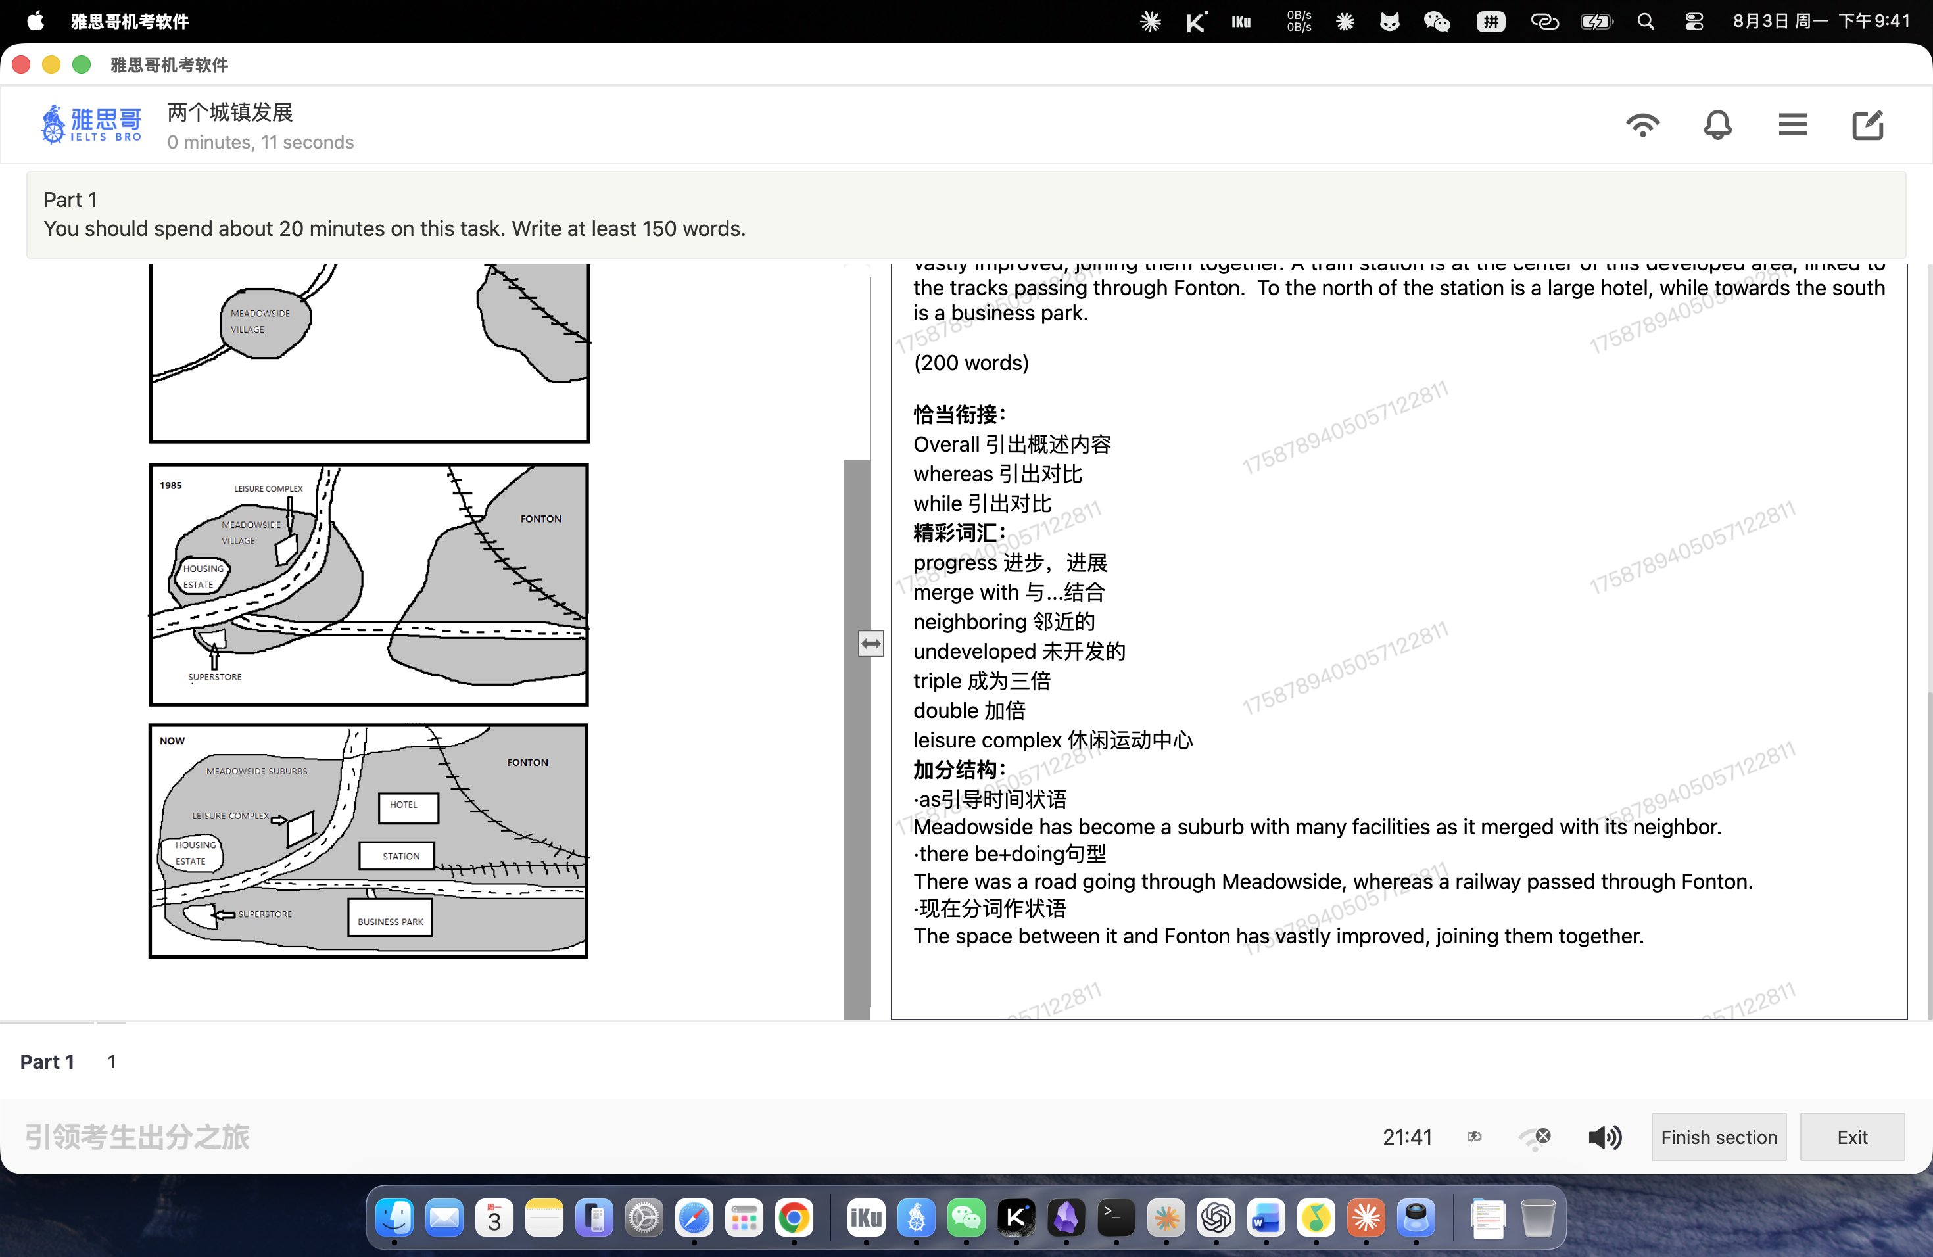Viewport: 1933px width, 1257px height.
Task: Open Finder from the dock
Action: [x=394, y=1217]
